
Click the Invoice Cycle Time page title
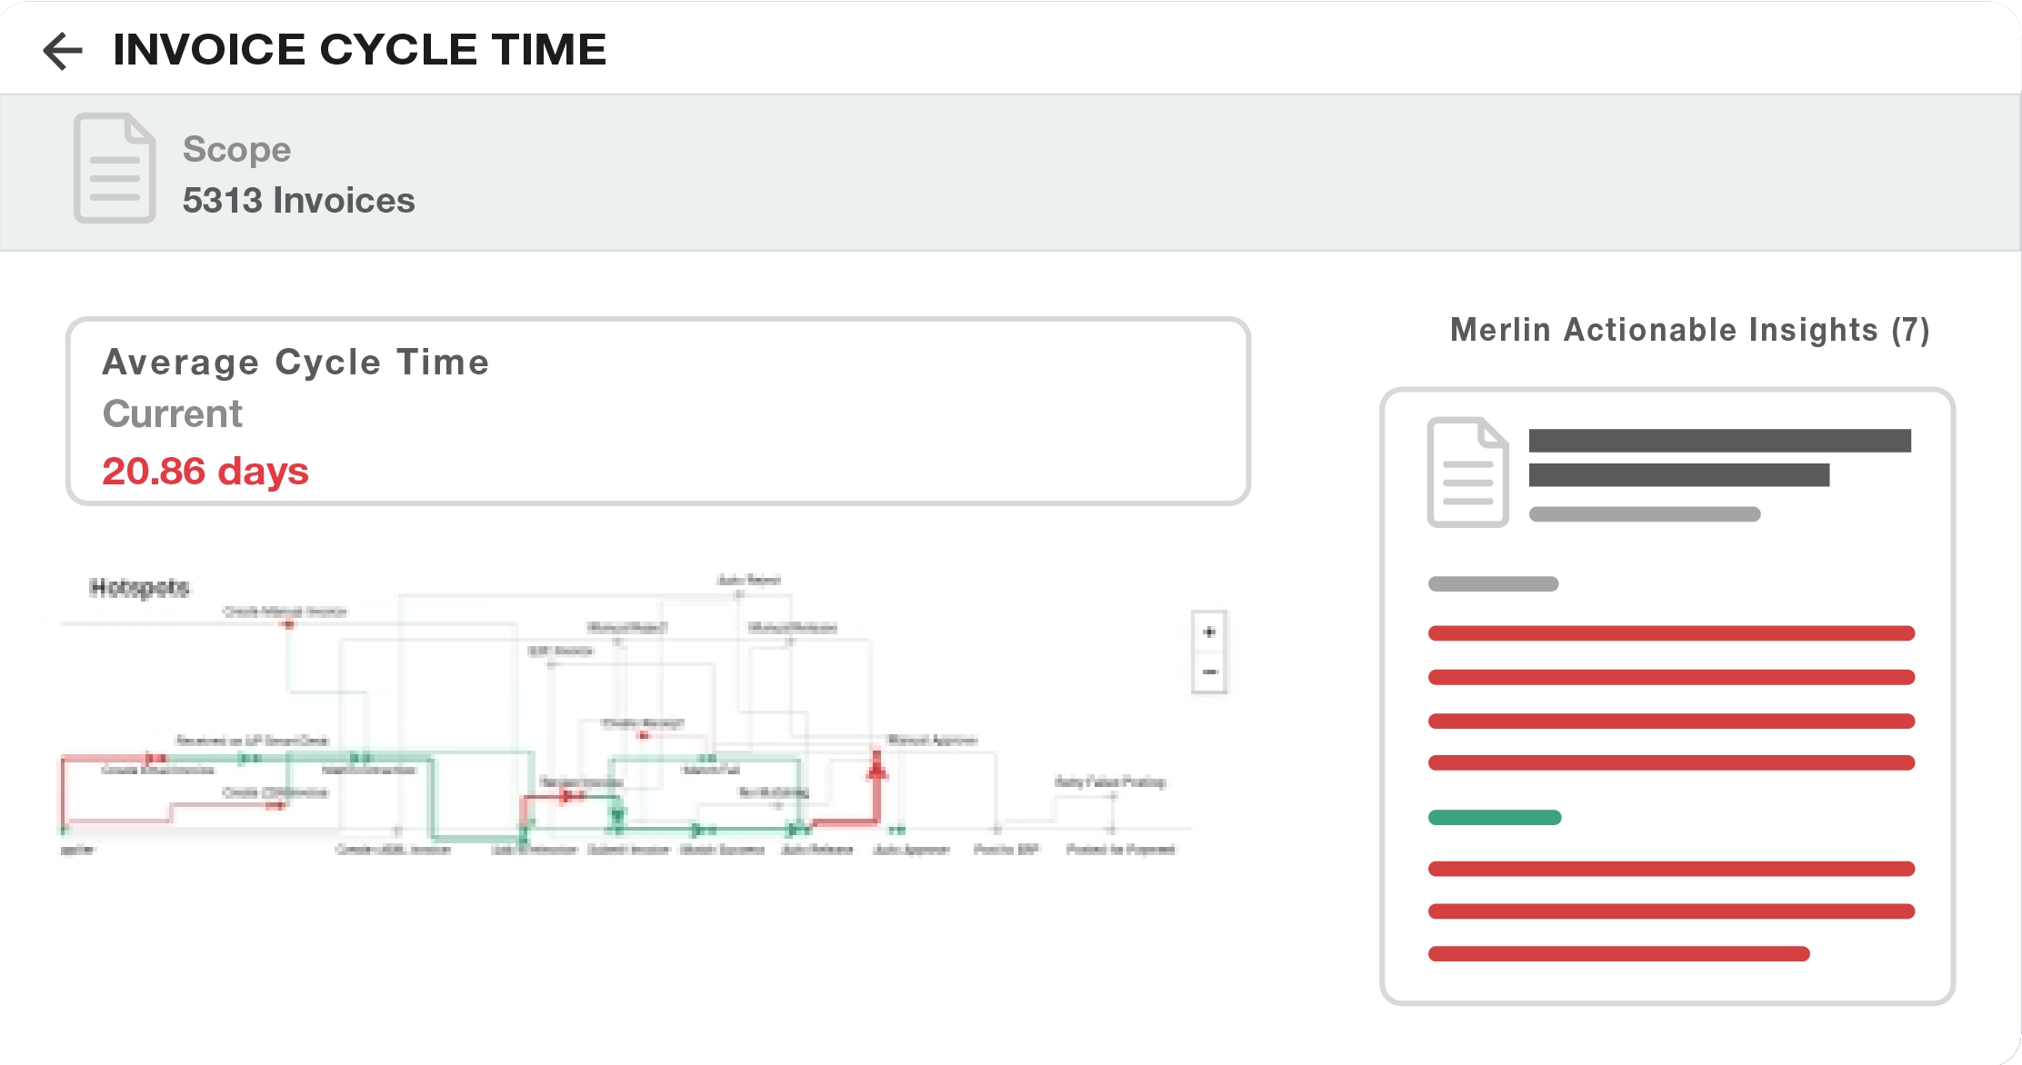tap(359, 50)
